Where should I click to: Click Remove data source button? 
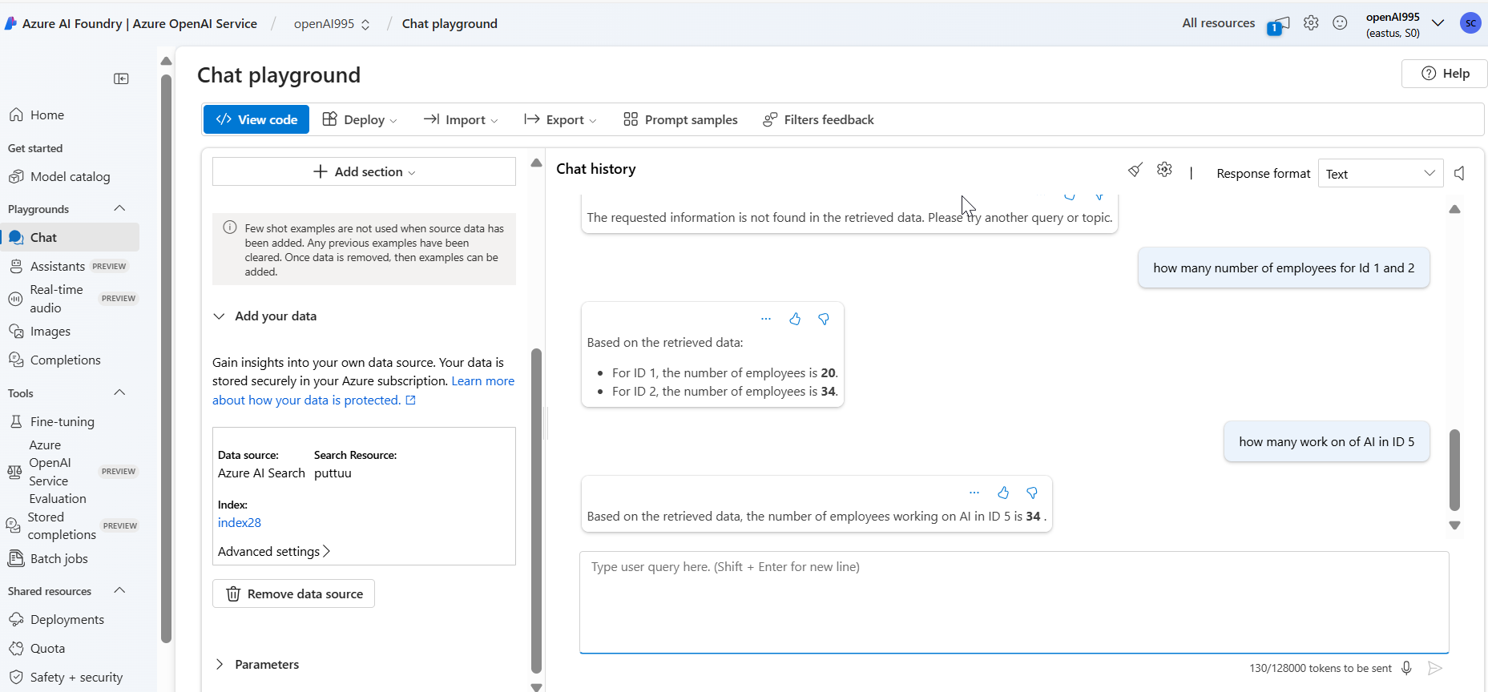tap(293, 593)
